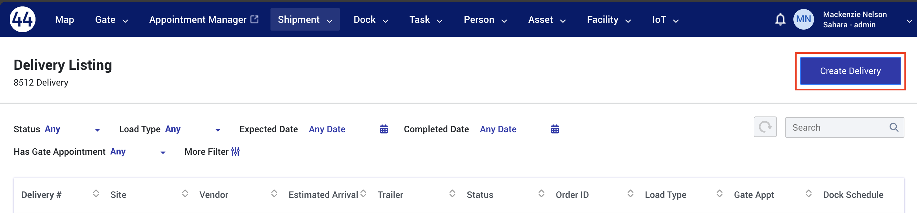Open the Completed Date calendar picker

pos(555,129)
